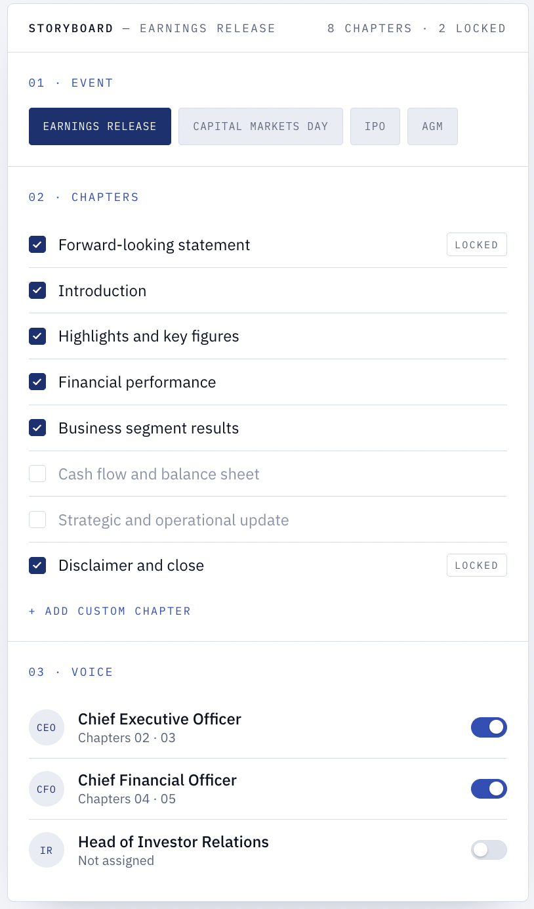Uncheck the Introduction chapter checkbox
This screenshot has width=534, height=909.
(37, 290)
